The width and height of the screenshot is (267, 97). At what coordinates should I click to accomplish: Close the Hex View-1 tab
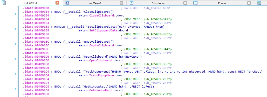click(121, 3)
